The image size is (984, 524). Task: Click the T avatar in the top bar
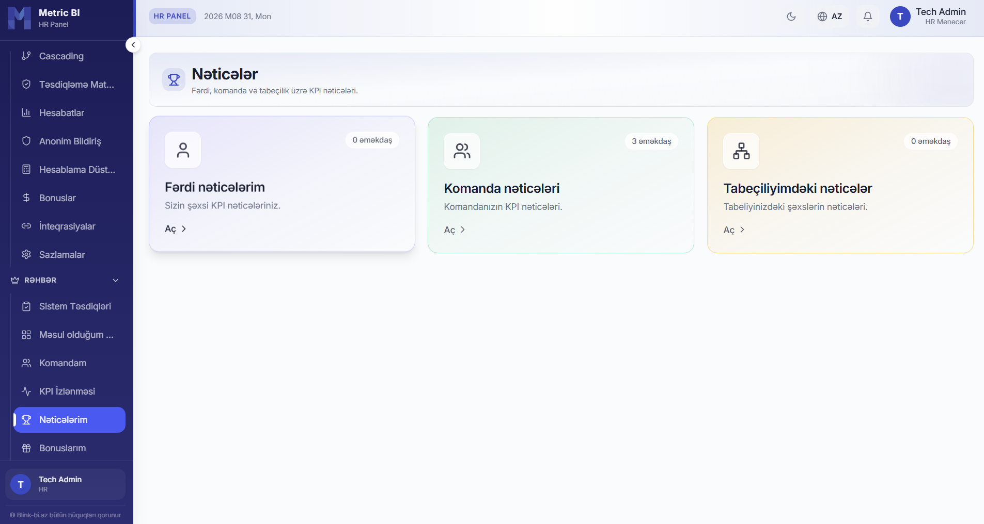pos(900,17)
